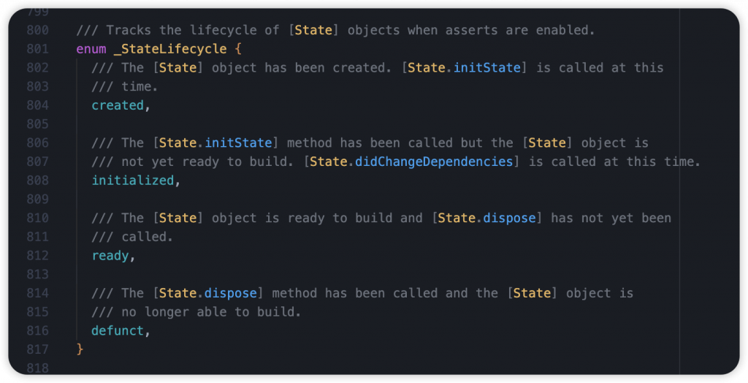The image size is (748, 383).
Task: Click the enum keyword
Action: coord(91,49)
